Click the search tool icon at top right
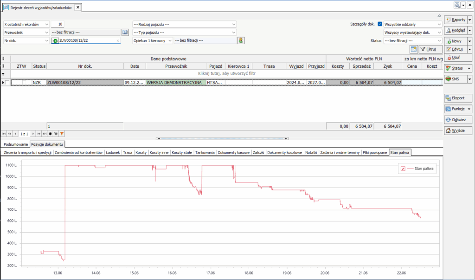Image resolution: width=475 pixels, height=280 pixels. 457,5
